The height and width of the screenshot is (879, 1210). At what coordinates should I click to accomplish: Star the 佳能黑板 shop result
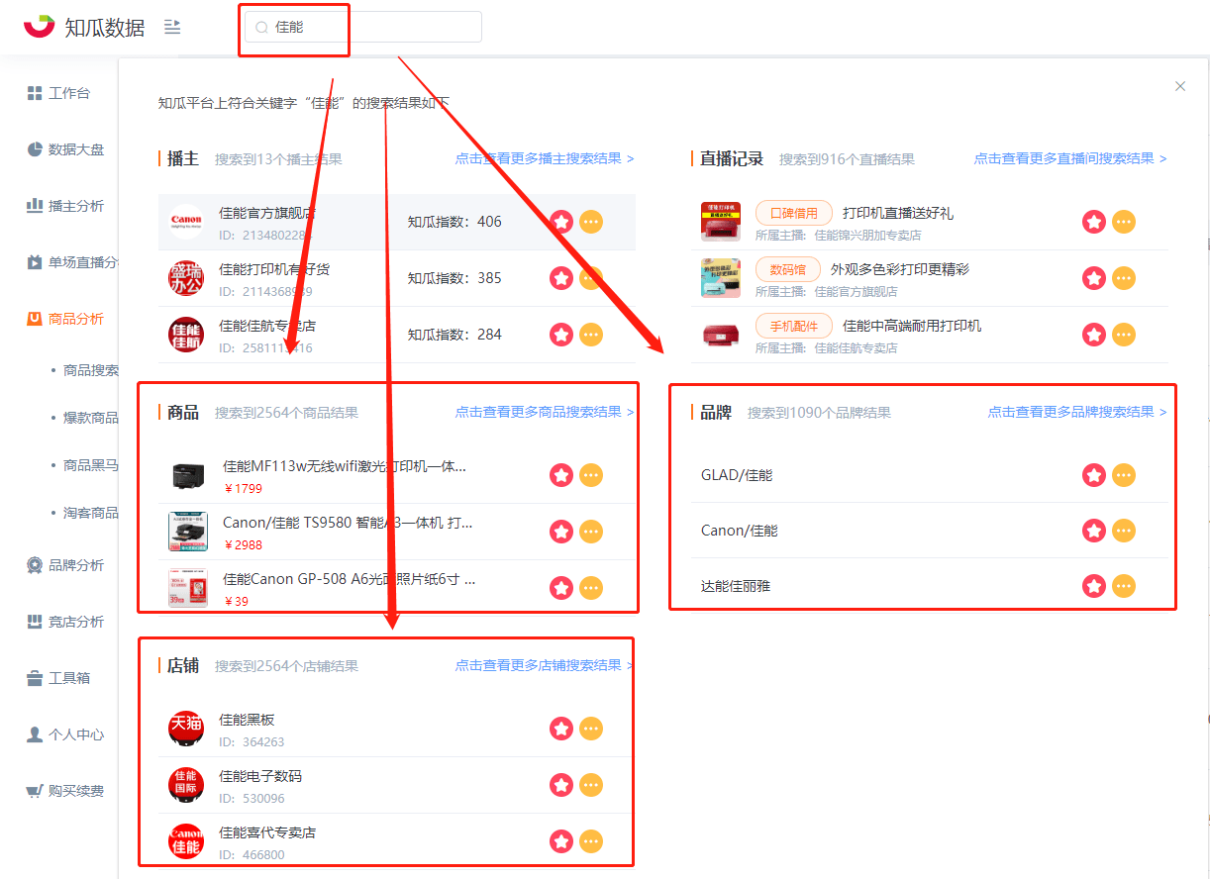click(x=561, y=729)
